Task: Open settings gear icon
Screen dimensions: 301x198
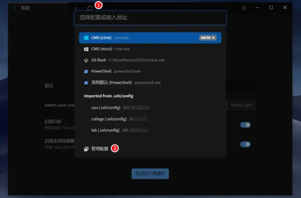Action: 244,8
